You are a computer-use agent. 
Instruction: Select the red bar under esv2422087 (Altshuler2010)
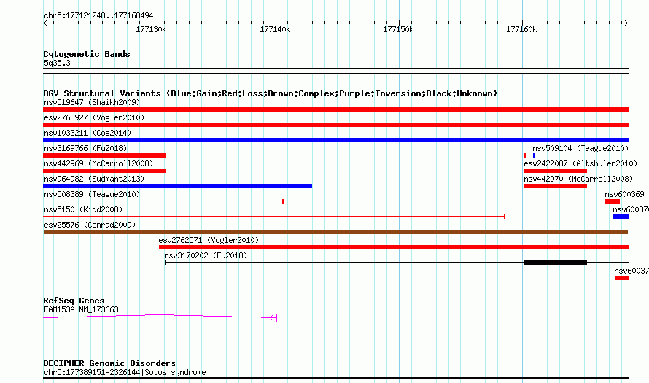pyautogui.click(x=556, y=171)
